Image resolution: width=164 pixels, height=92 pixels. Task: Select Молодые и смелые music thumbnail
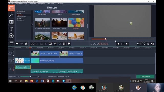tap(59, 22)
